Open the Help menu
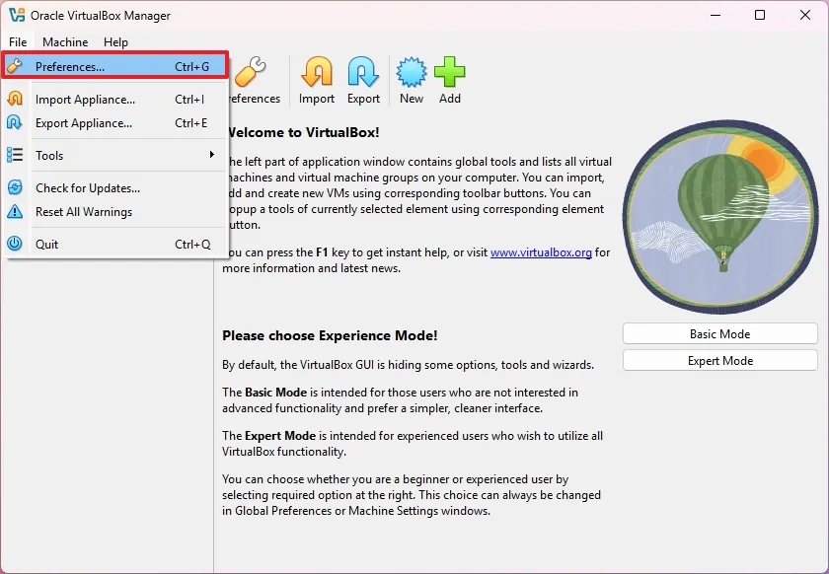Screen dimensions: 829x574 [115, 42]
